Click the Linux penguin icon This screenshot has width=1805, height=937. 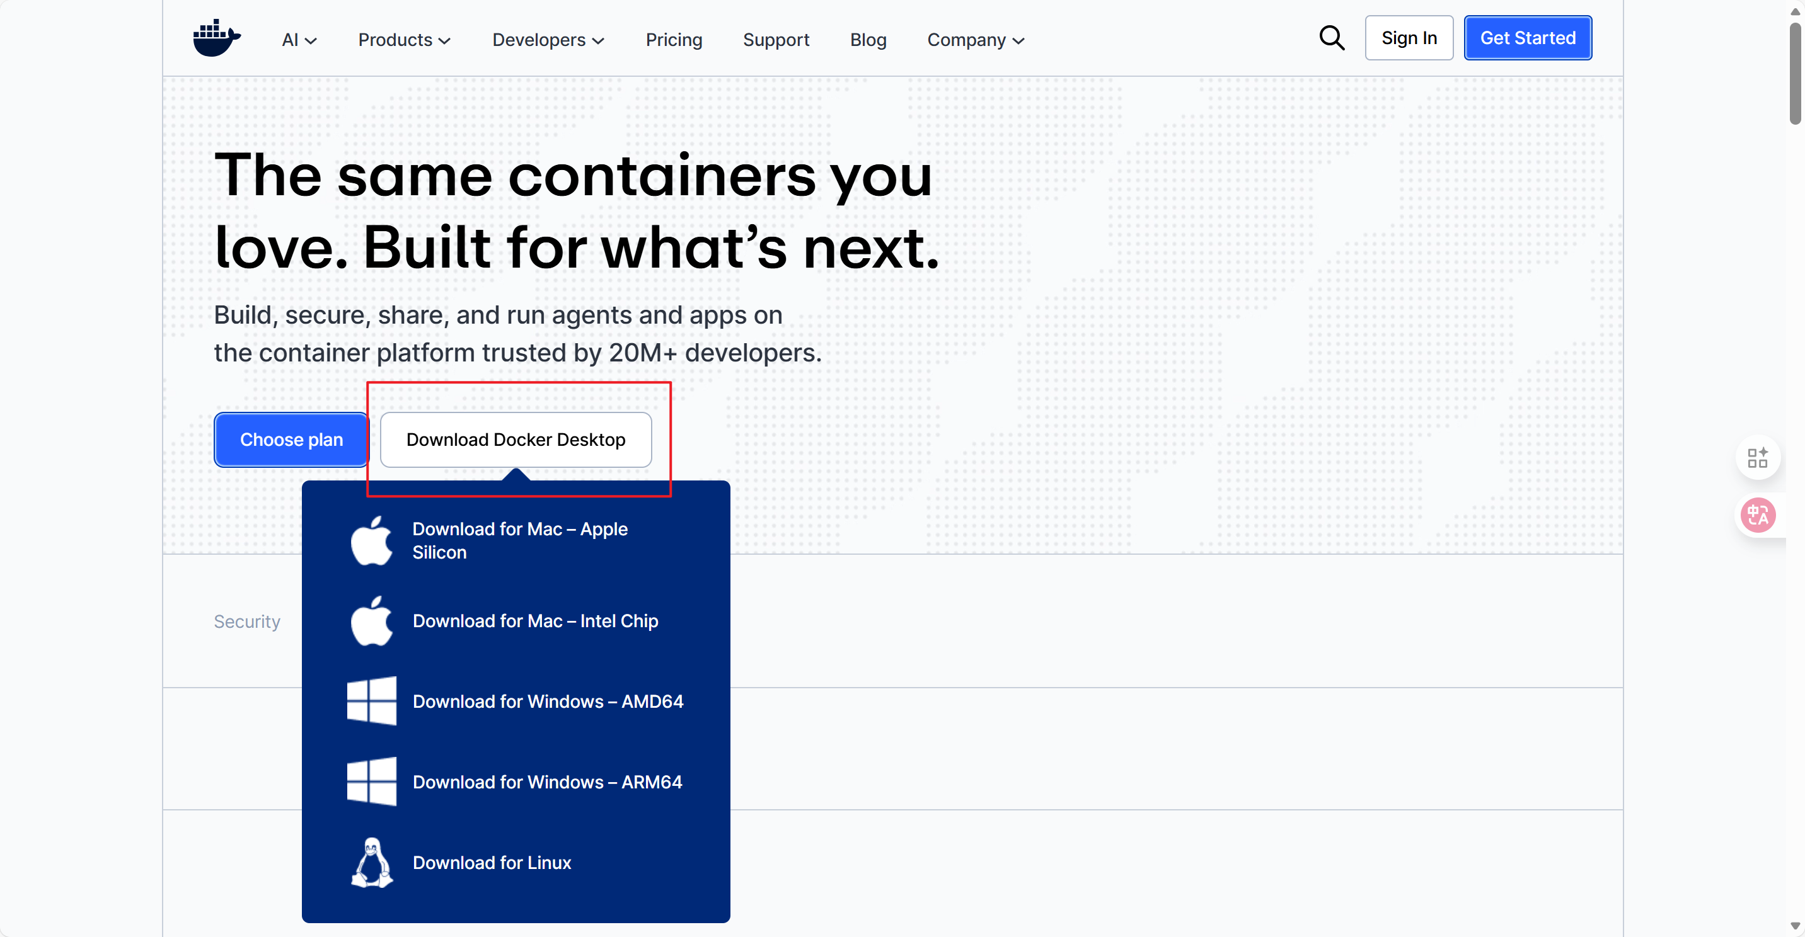pos(371,862)
